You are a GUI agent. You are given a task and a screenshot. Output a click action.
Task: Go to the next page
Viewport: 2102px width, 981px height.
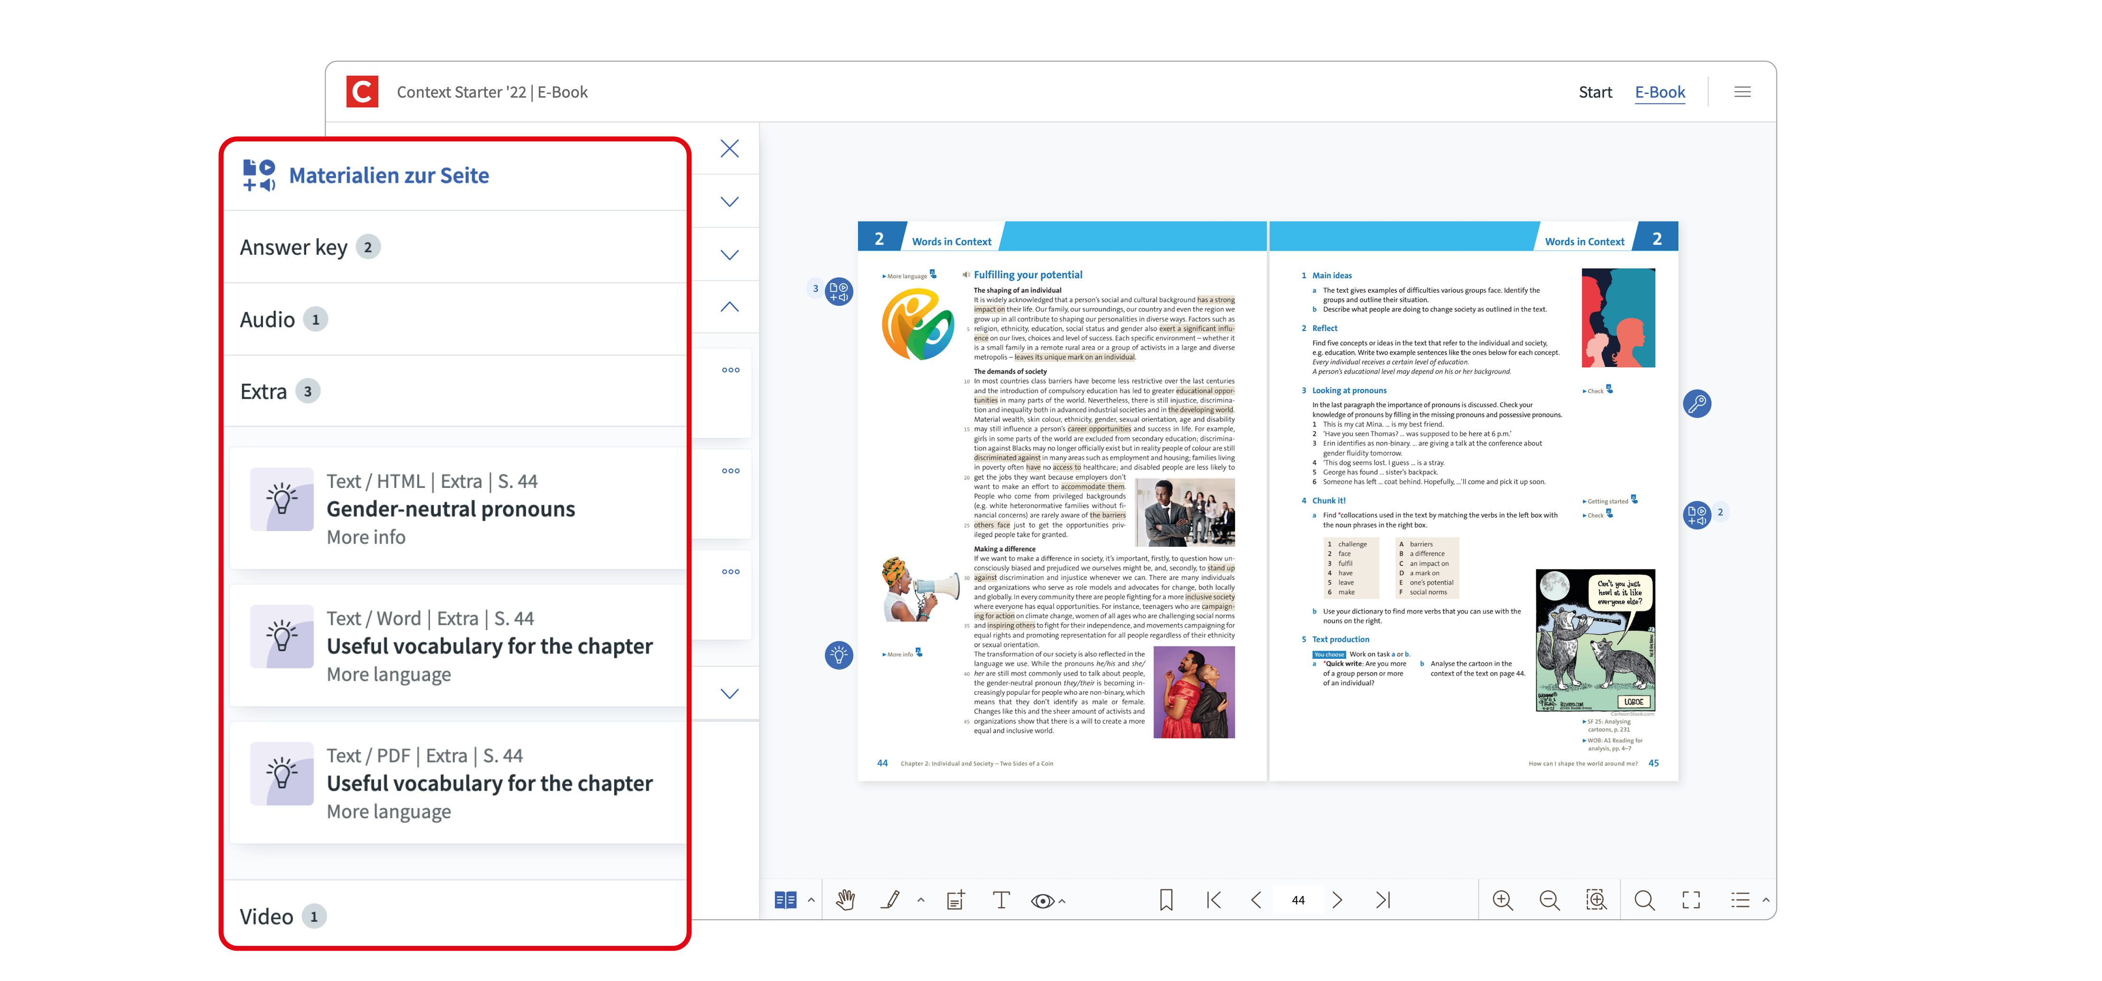click(1336, 899)
